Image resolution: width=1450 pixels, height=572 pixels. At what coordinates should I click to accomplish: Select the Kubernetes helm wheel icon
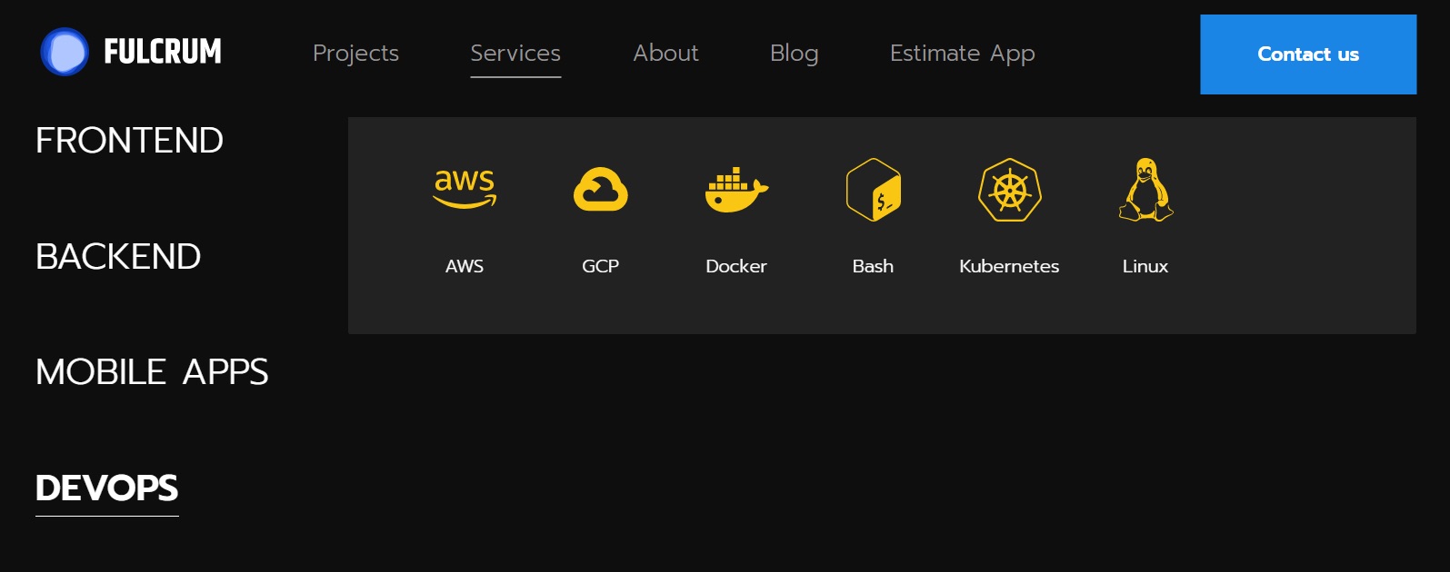tap(1010, 190)
